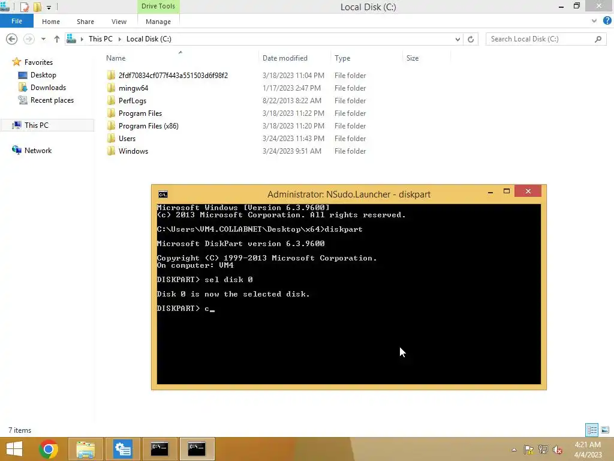Select the Program Files folder icon
Screen dimensions: 614x461
[x=111, y=113]
